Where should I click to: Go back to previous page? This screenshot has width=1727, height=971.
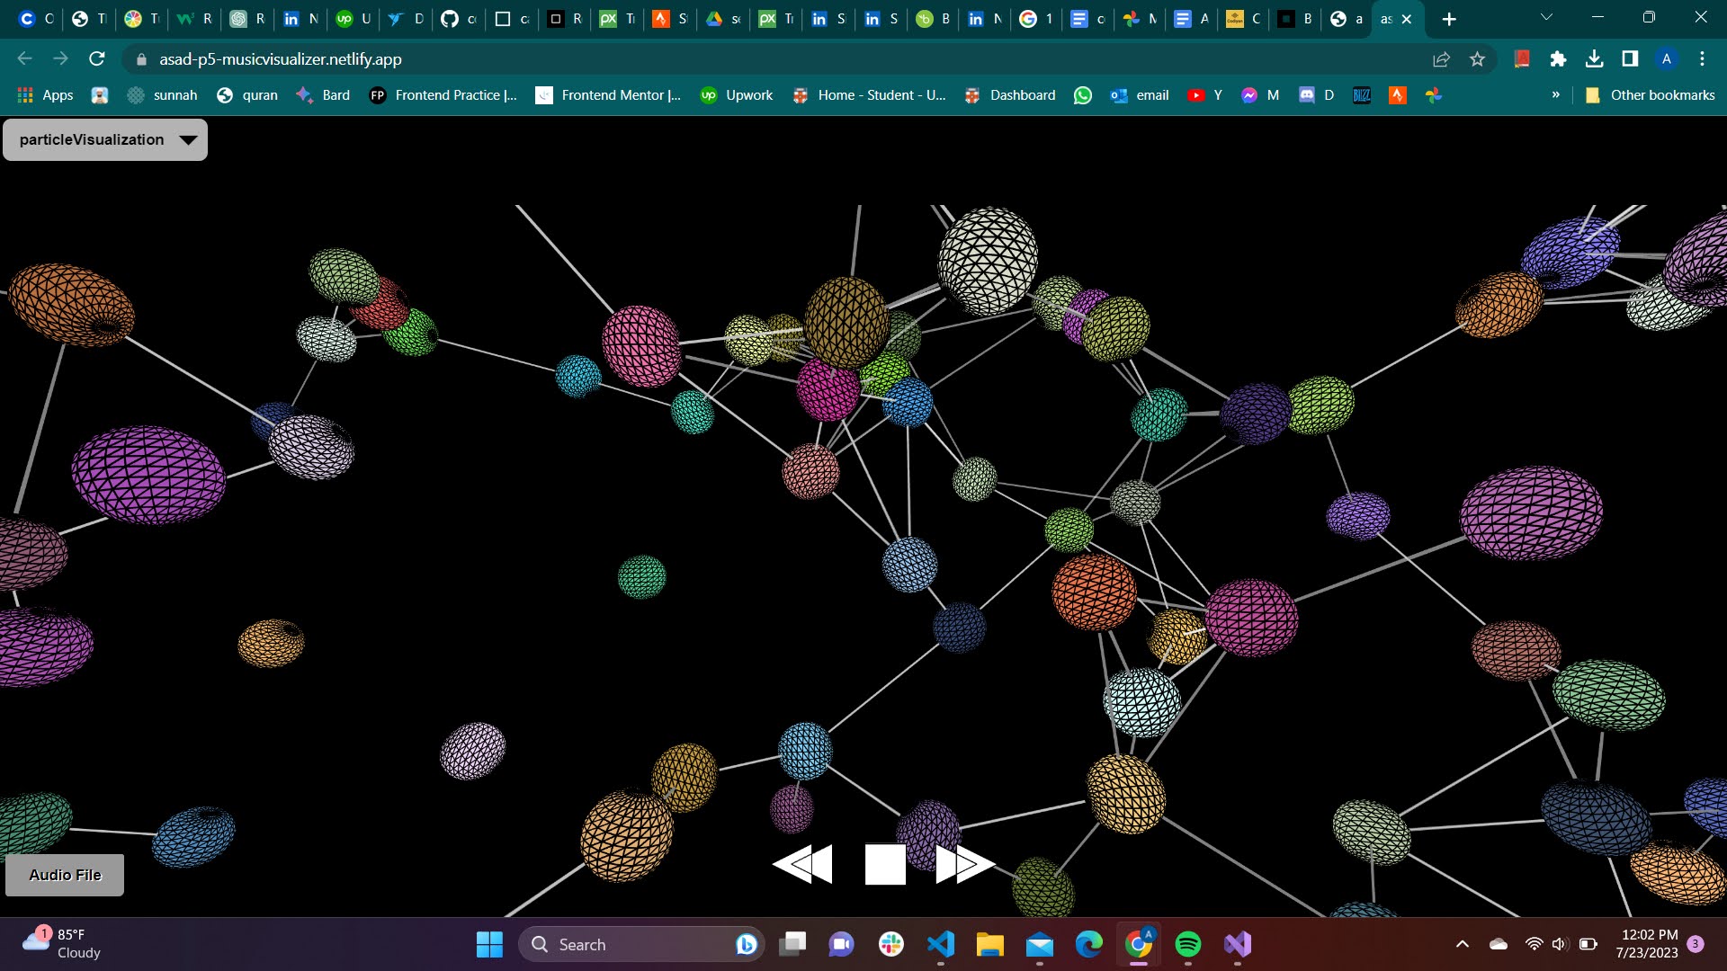pyautogui.click(x=24, y=59)
